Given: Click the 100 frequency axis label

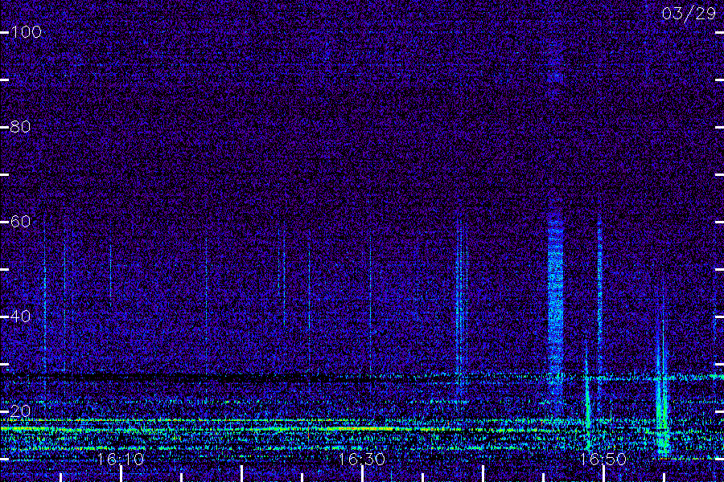Looking at the screenshot, I should pos(26,32).
